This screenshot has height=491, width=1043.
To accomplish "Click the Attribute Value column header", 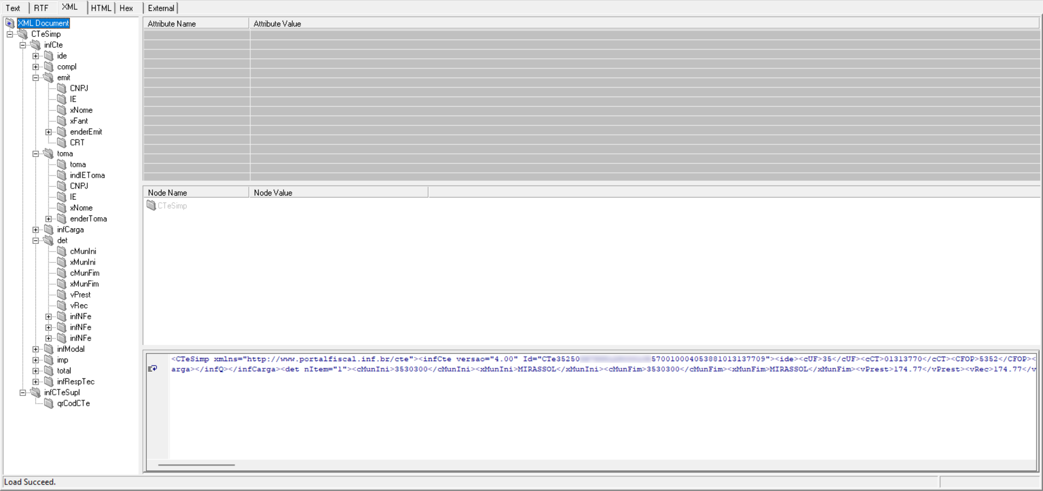I will 645,23.
